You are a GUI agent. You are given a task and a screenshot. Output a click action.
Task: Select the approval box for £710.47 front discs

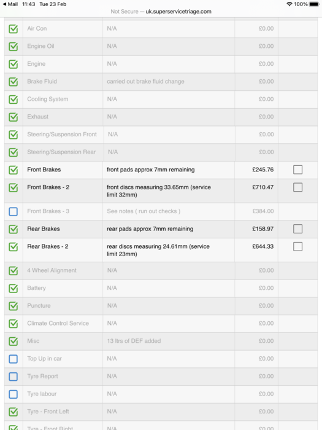tap(297, 187)
